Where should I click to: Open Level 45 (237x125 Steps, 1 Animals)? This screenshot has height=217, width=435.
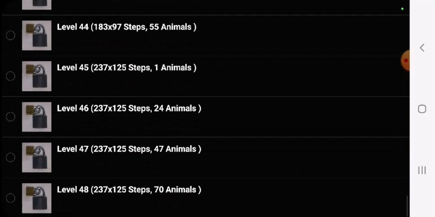click(x=127, y=68)
